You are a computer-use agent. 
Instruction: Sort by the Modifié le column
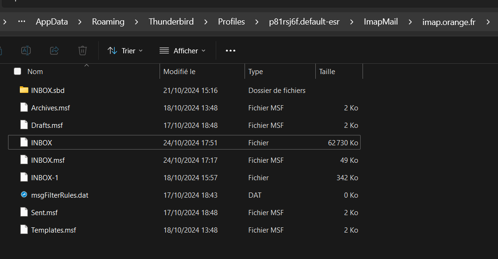pyautogui.click(x=179, y=72)
